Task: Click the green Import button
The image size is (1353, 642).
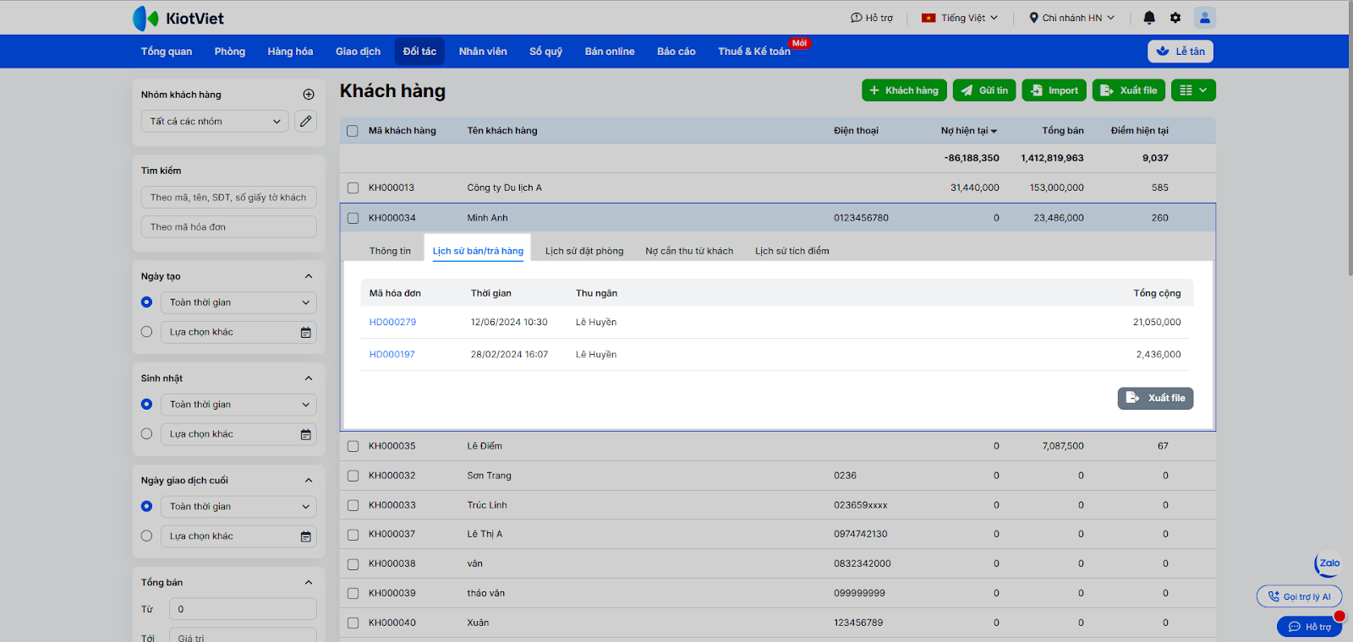Action: pos(1054,90)
